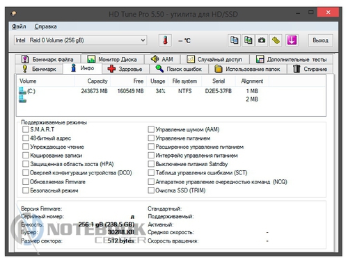Toggle the Таблица управления ошибками (SCT) checkbox
Screen dimensions: 348x262
click(x=151, y=172)
